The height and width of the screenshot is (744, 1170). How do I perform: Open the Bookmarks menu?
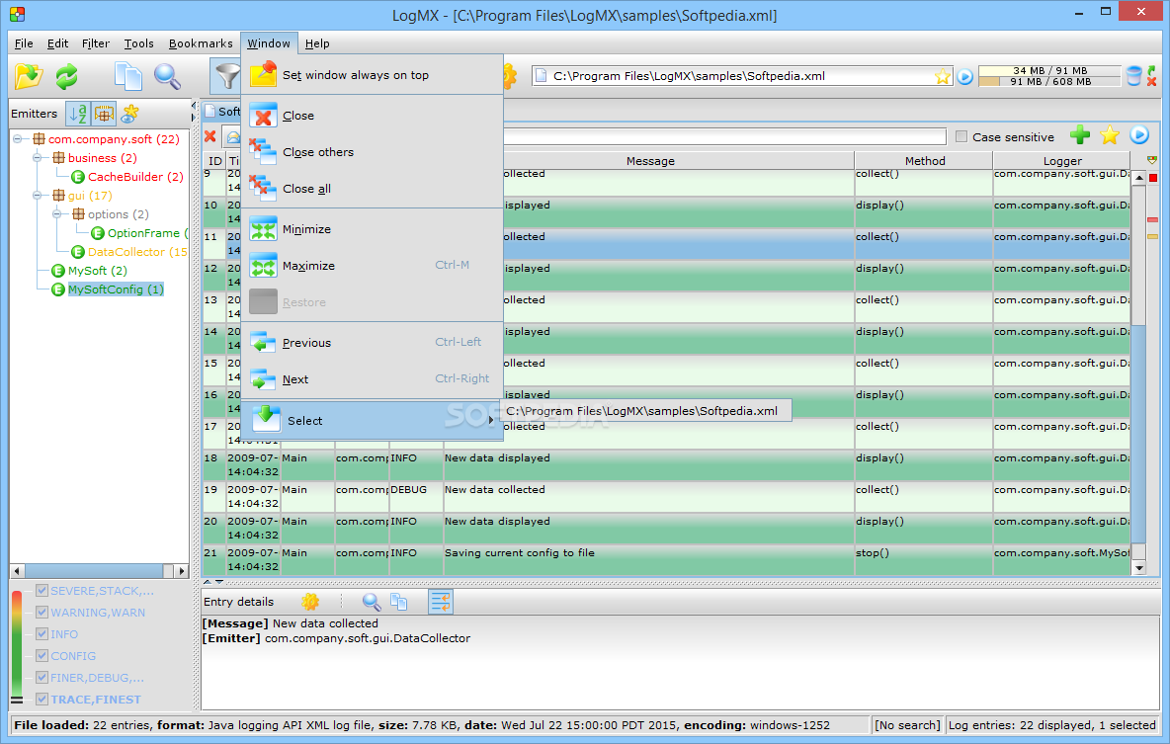click(201, 43)
